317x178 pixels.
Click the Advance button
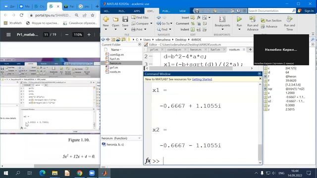pyautogui.click(x=269, y=26)
